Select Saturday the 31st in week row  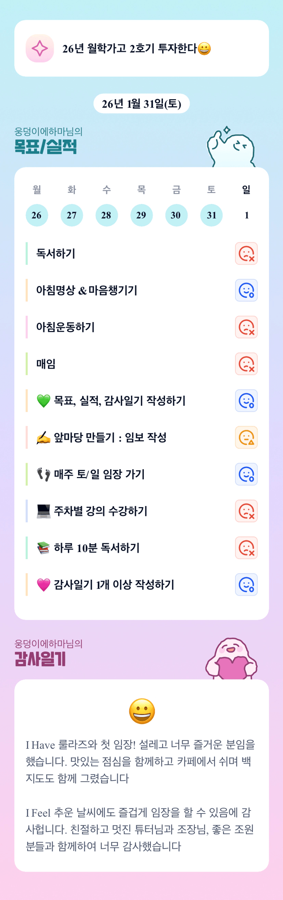(211, 215)
